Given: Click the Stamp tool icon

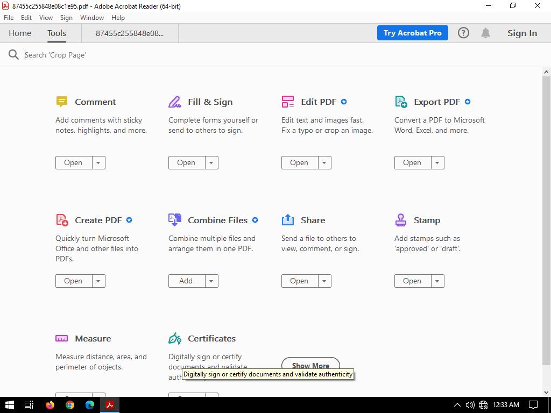Looking at the screenshot, I should tap(401, 220).
